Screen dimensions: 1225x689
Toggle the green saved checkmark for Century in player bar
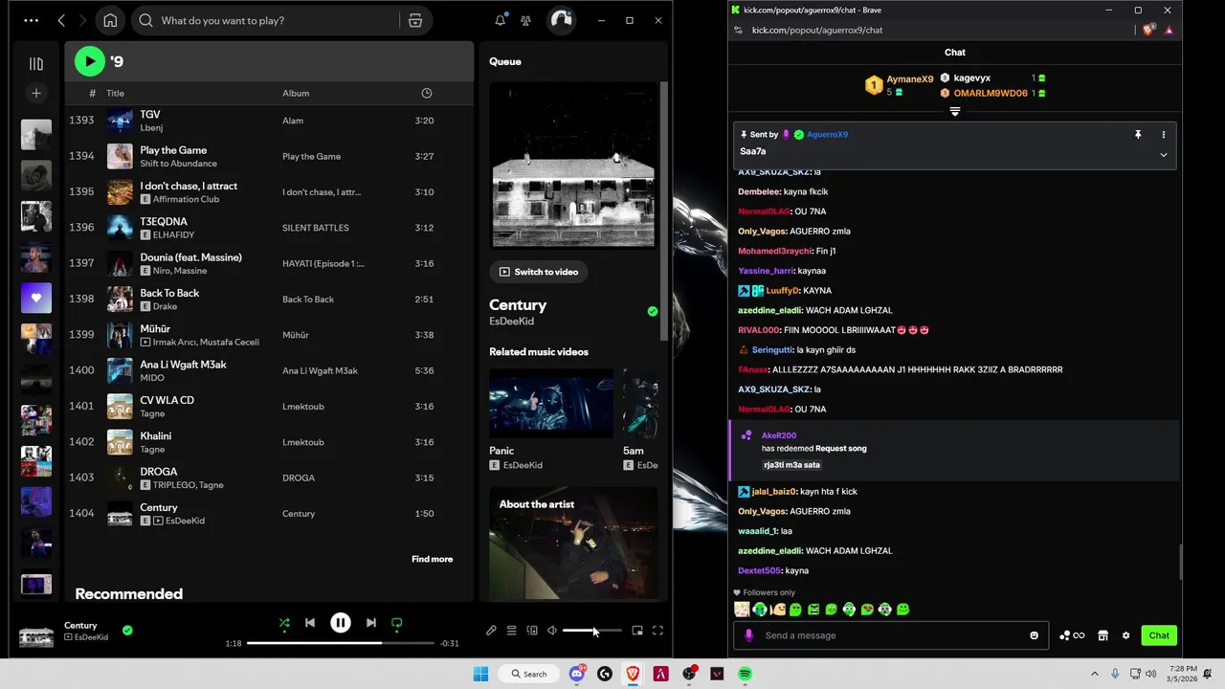tap(127, 631)
